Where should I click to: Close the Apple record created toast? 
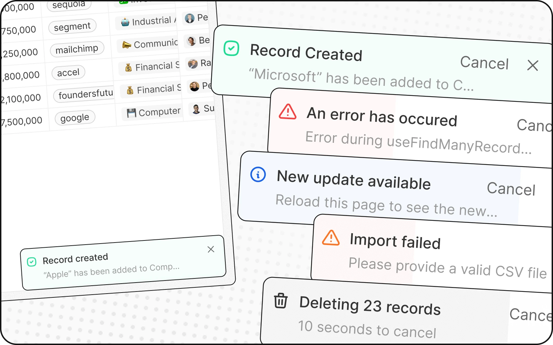(x=211, y=249)
